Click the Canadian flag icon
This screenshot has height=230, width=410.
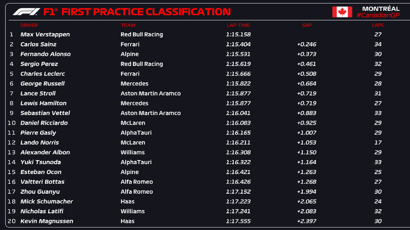click(342, 12)
